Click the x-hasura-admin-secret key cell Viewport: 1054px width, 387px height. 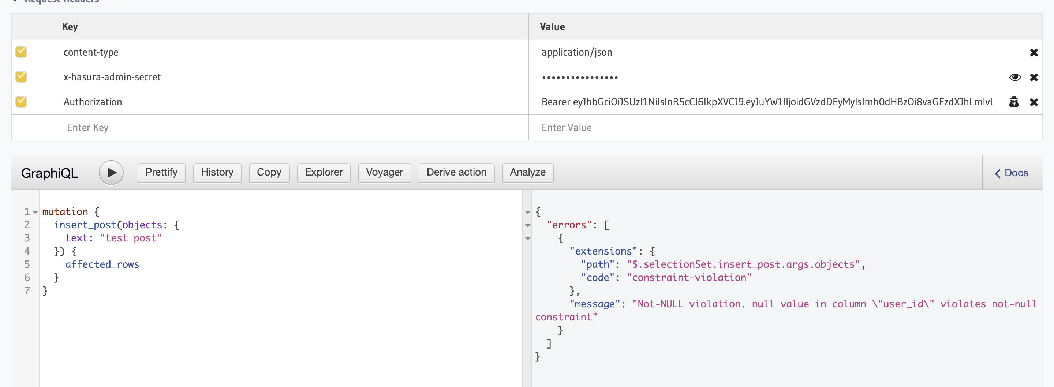pos(112,77)
